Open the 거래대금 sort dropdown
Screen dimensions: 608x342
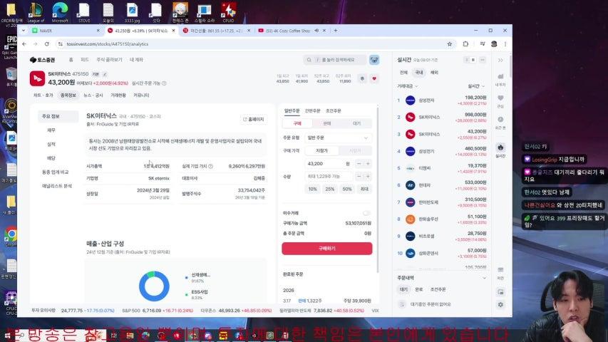408,86
